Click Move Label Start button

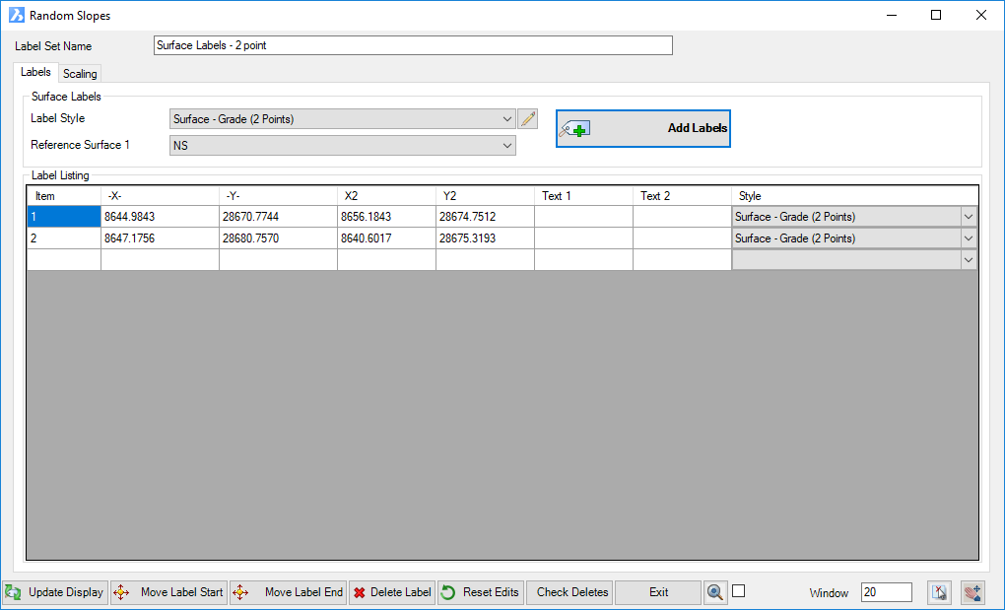(x=169, y=592)
